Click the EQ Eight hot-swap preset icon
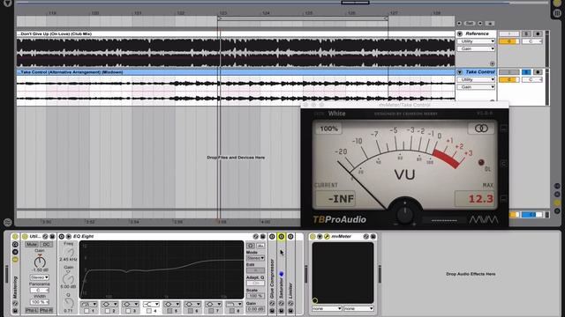 (255, 237)
